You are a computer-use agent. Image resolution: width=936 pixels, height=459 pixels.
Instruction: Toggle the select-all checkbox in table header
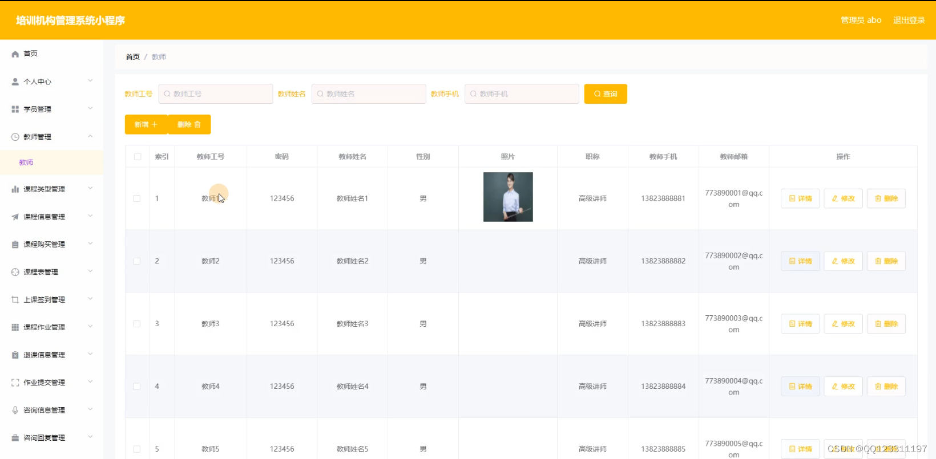point(138,157)
